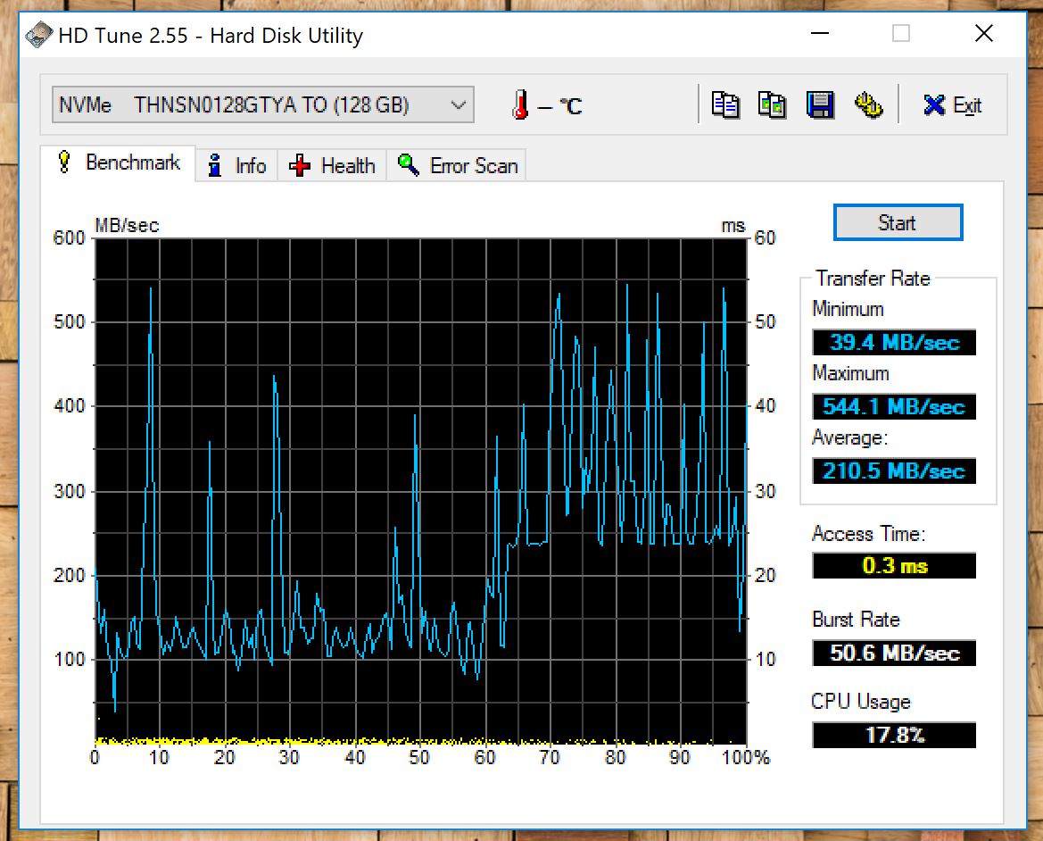Click the ms axis label
Screen dimensions: 1043x841
tap(733, 226)
